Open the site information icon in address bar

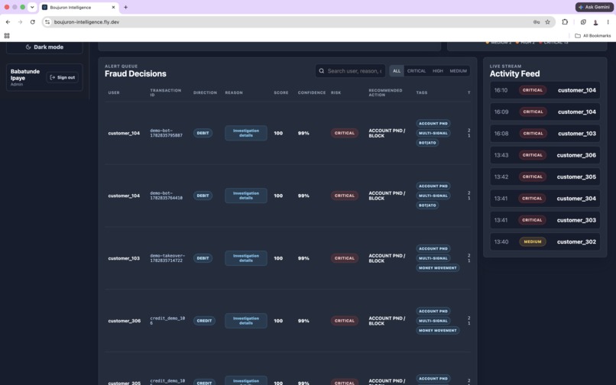(x=47, y=22)
